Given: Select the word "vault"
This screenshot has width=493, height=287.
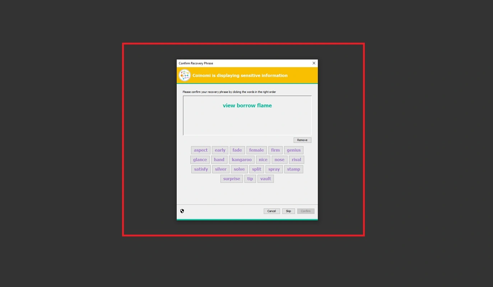Looking at the screenshot, I should 266,179.
